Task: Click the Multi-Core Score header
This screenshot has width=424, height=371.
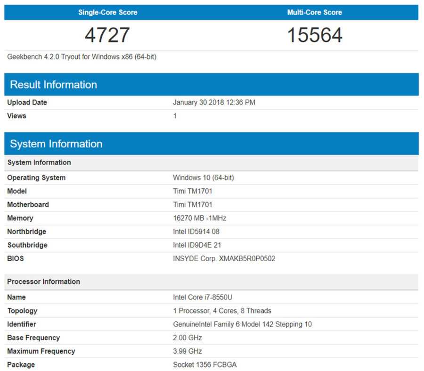Action: (314, 12)
